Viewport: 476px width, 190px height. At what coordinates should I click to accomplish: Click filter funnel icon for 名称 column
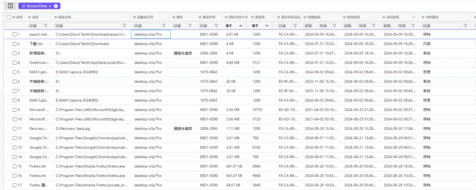pyautogui.click(x=46, y=26)
